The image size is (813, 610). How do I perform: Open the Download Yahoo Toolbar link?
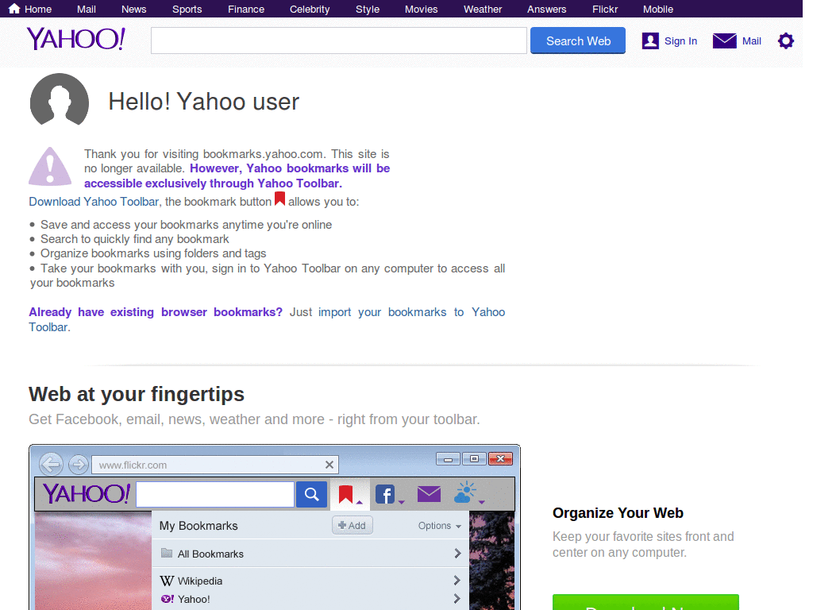(94, 202)
